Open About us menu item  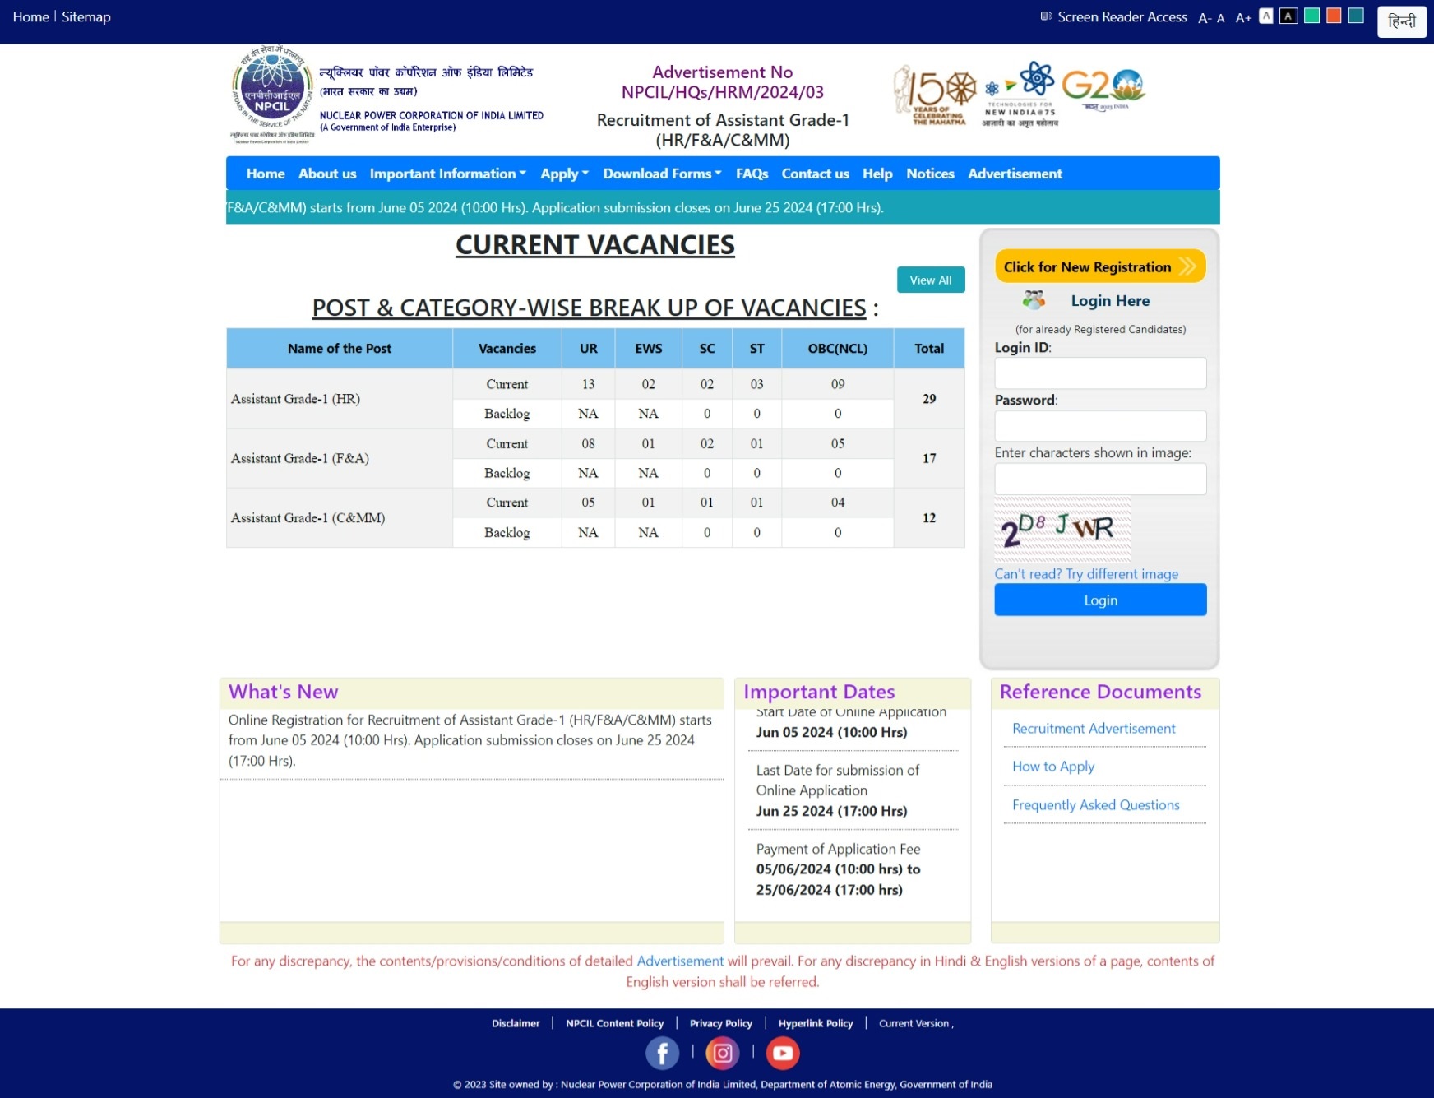tap(327, 174)
